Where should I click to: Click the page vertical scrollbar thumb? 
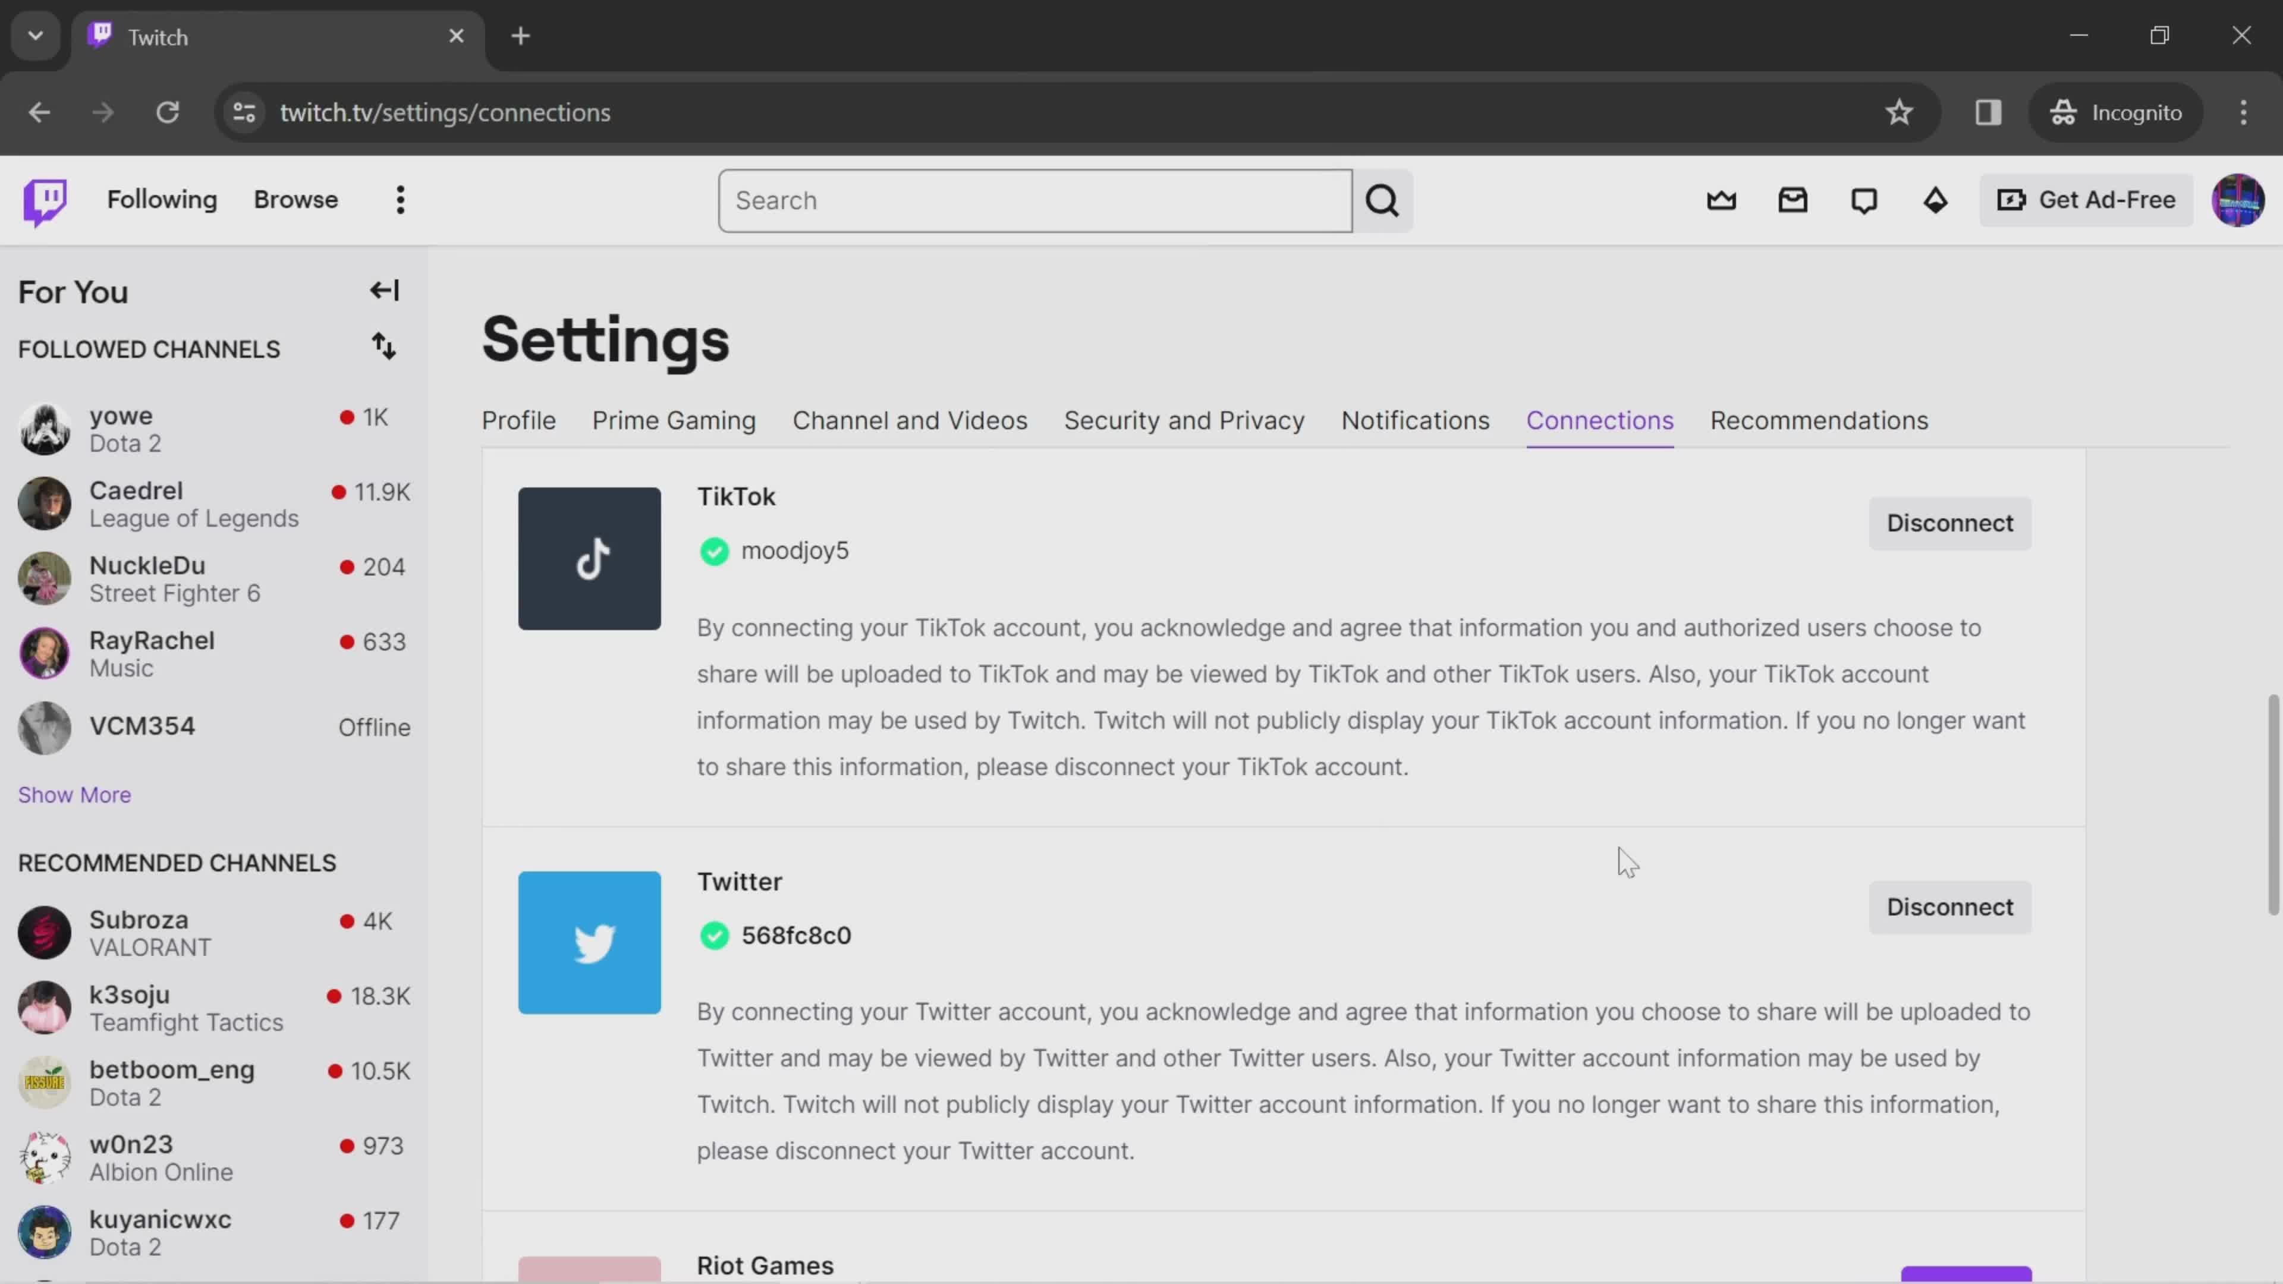[2272, 805]
